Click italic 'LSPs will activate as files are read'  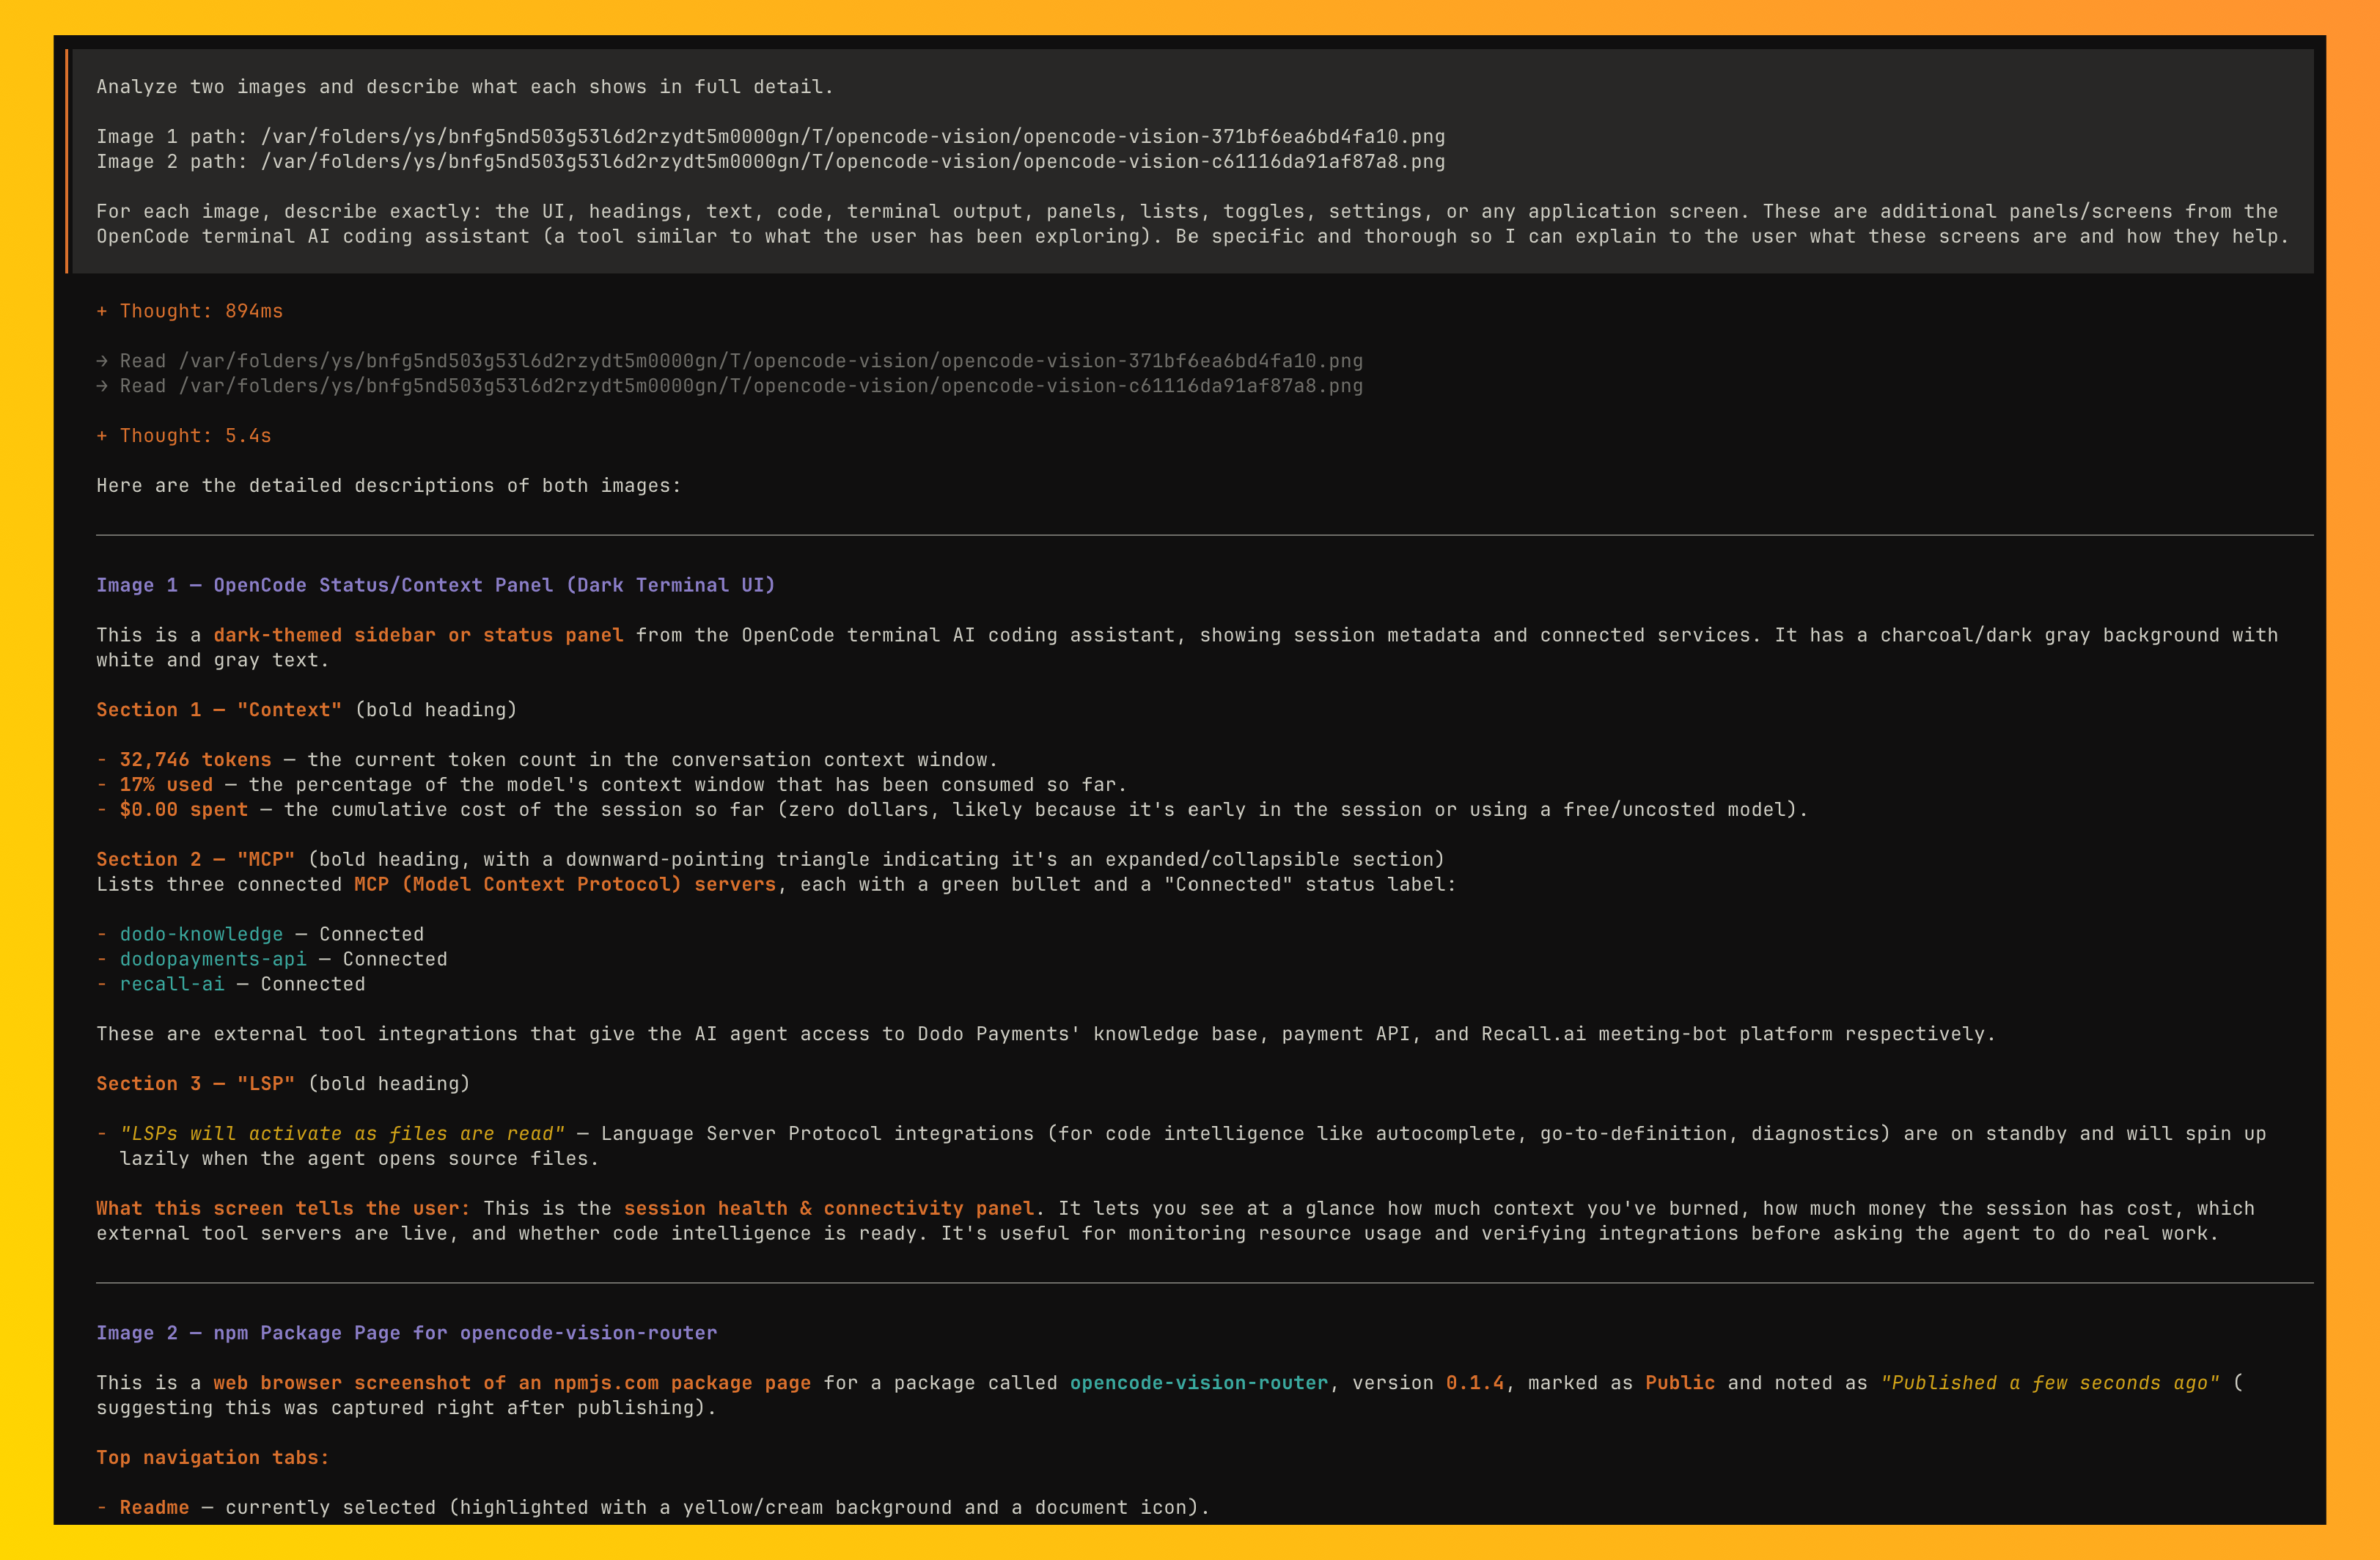click(342, 1134)
